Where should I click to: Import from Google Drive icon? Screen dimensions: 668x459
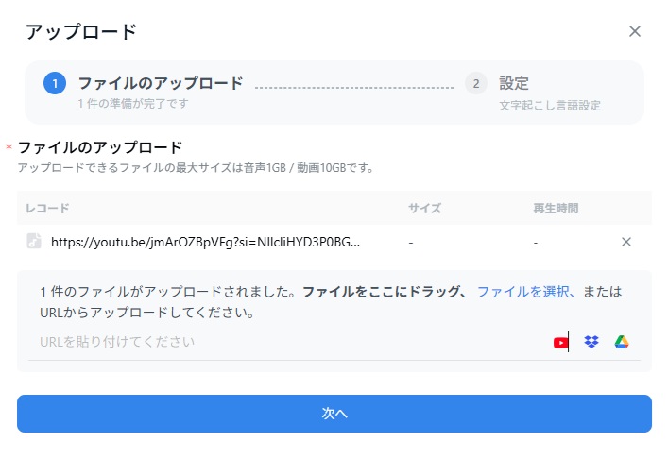(x=622, y=342)
